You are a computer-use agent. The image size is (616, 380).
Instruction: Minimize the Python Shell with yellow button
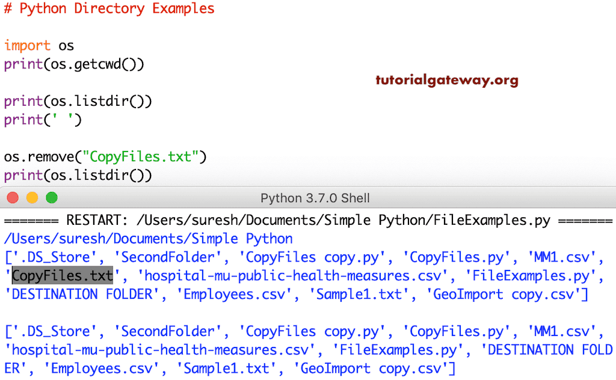point(32,198)
